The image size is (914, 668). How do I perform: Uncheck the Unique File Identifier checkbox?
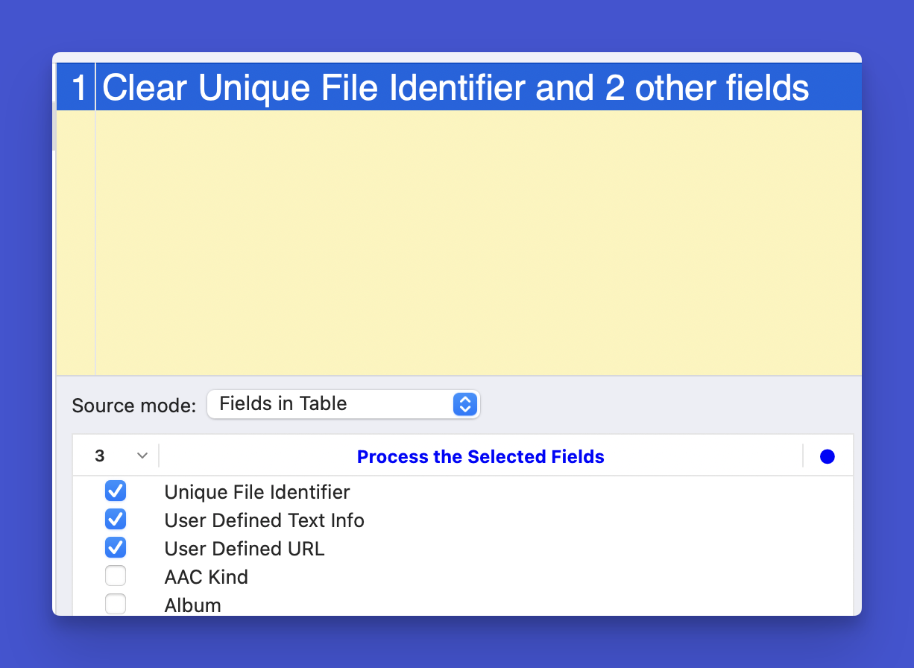(116, 491)
